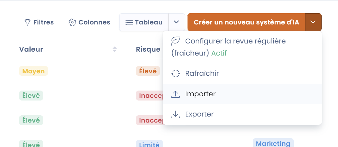Click the Tableau view button label
Screen dimensions: 338x147
(149, 22)
